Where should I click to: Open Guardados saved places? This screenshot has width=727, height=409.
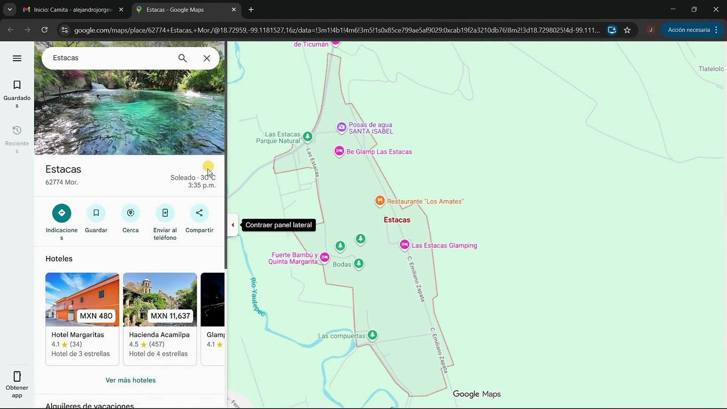(17, 94)
